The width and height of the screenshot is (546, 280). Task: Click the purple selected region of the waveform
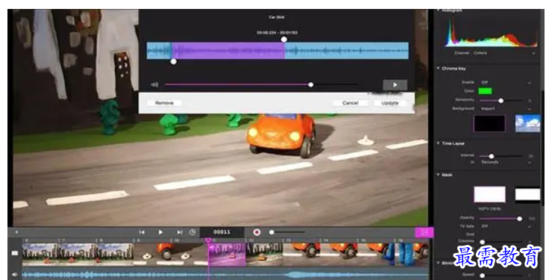228,51
